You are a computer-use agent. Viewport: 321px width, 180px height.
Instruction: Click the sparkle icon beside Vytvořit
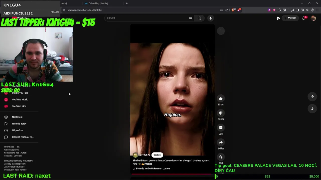coord(278,18)
